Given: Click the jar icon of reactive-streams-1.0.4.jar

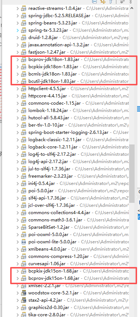Looking at the screenshot, I should coord(24,8).
